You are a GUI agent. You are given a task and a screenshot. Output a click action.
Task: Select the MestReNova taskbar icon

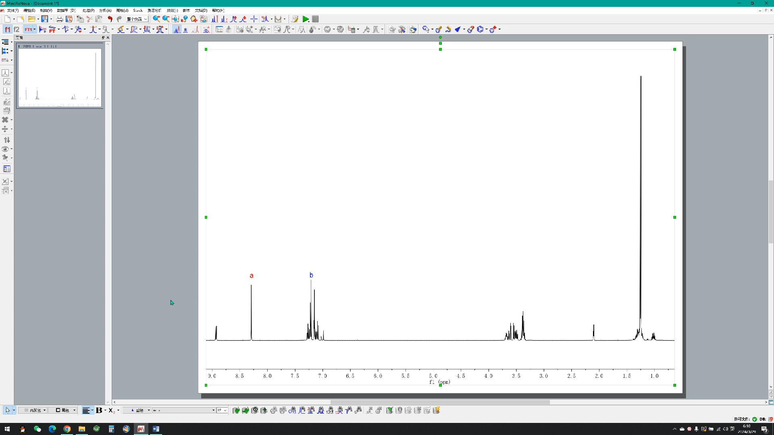(141, 429)
